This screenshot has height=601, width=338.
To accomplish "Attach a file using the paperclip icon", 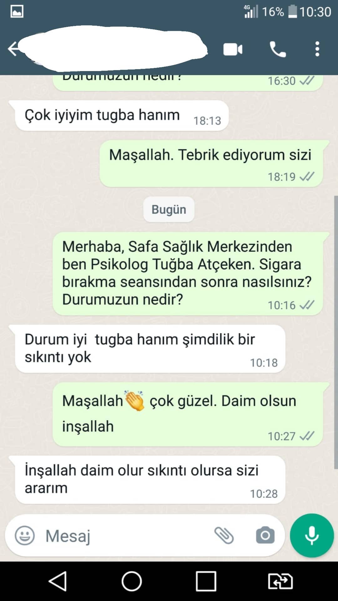I will coord(224,535).
